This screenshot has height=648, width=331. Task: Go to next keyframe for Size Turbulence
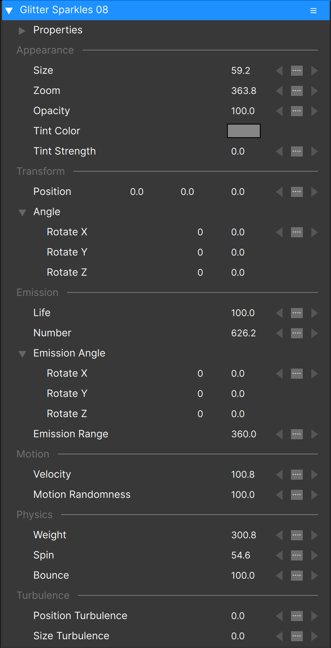(314, 636)
